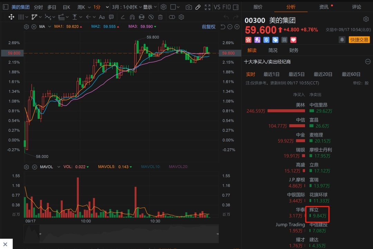
Task: Click the 快捷交易 quick trade button
Action: (359, 40)
